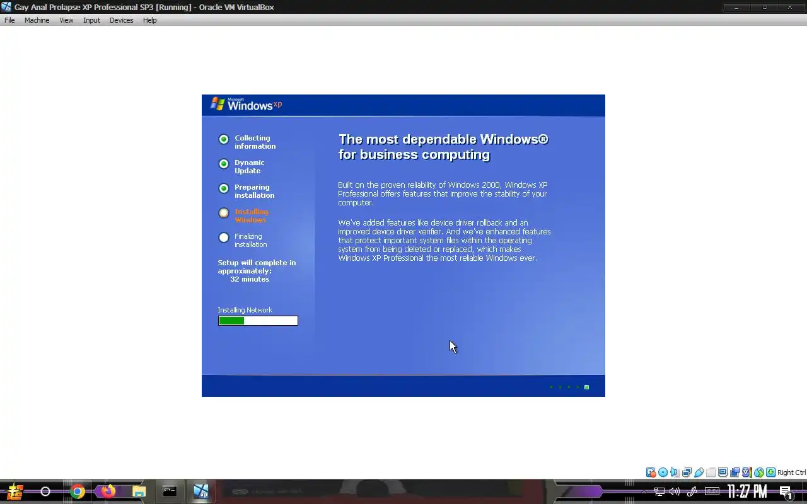Click the 'The most dependable Windows' heading
Viewport: 807px width, 504px height.
[443, 147]
